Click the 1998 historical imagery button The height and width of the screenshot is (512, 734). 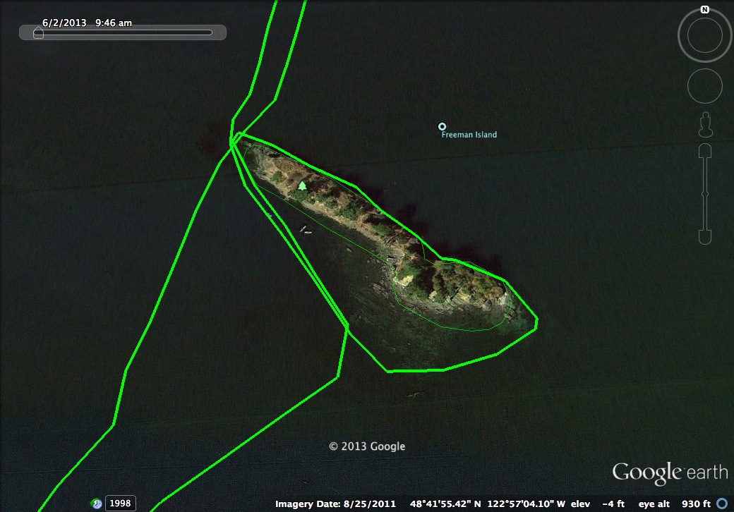tap(120, 504)
